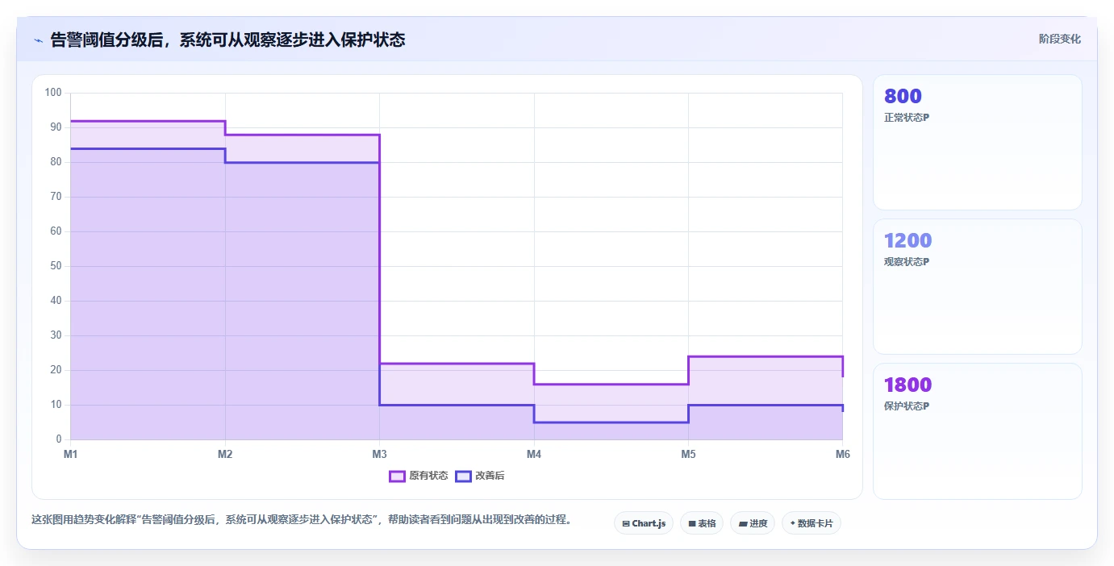Click the description text below the chart
Image resolution: width=1114 pixels, height=566 pixels.
(x=302, y=519)
